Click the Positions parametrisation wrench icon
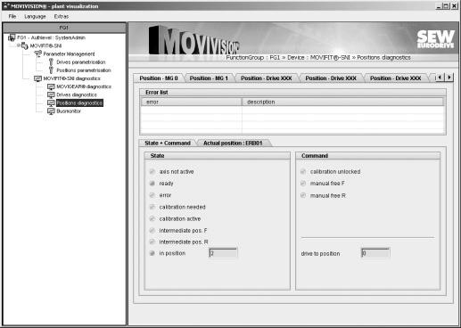 pos(51,70)
